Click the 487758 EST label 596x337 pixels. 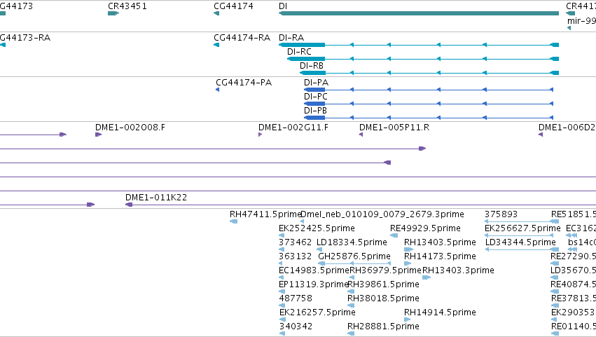point(296,298)
